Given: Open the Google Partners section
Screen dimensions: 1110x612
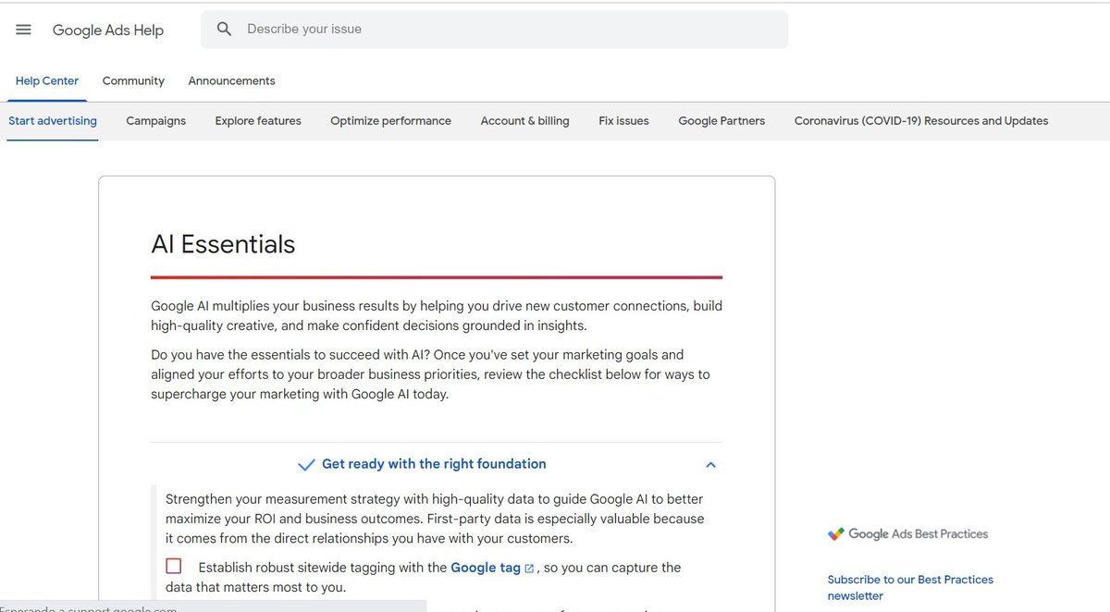Looking at the screenshot, I should pos(721,120).
